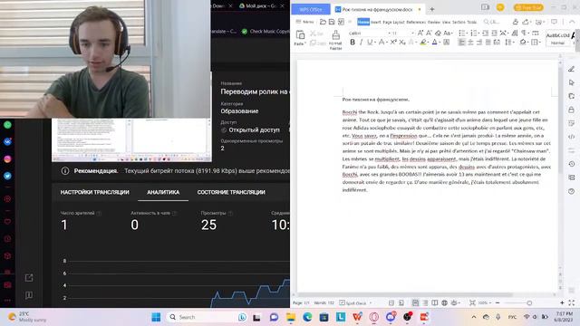Open VK in Opera sidebar
The image size is (580, 326).
(x=7, y=142)
